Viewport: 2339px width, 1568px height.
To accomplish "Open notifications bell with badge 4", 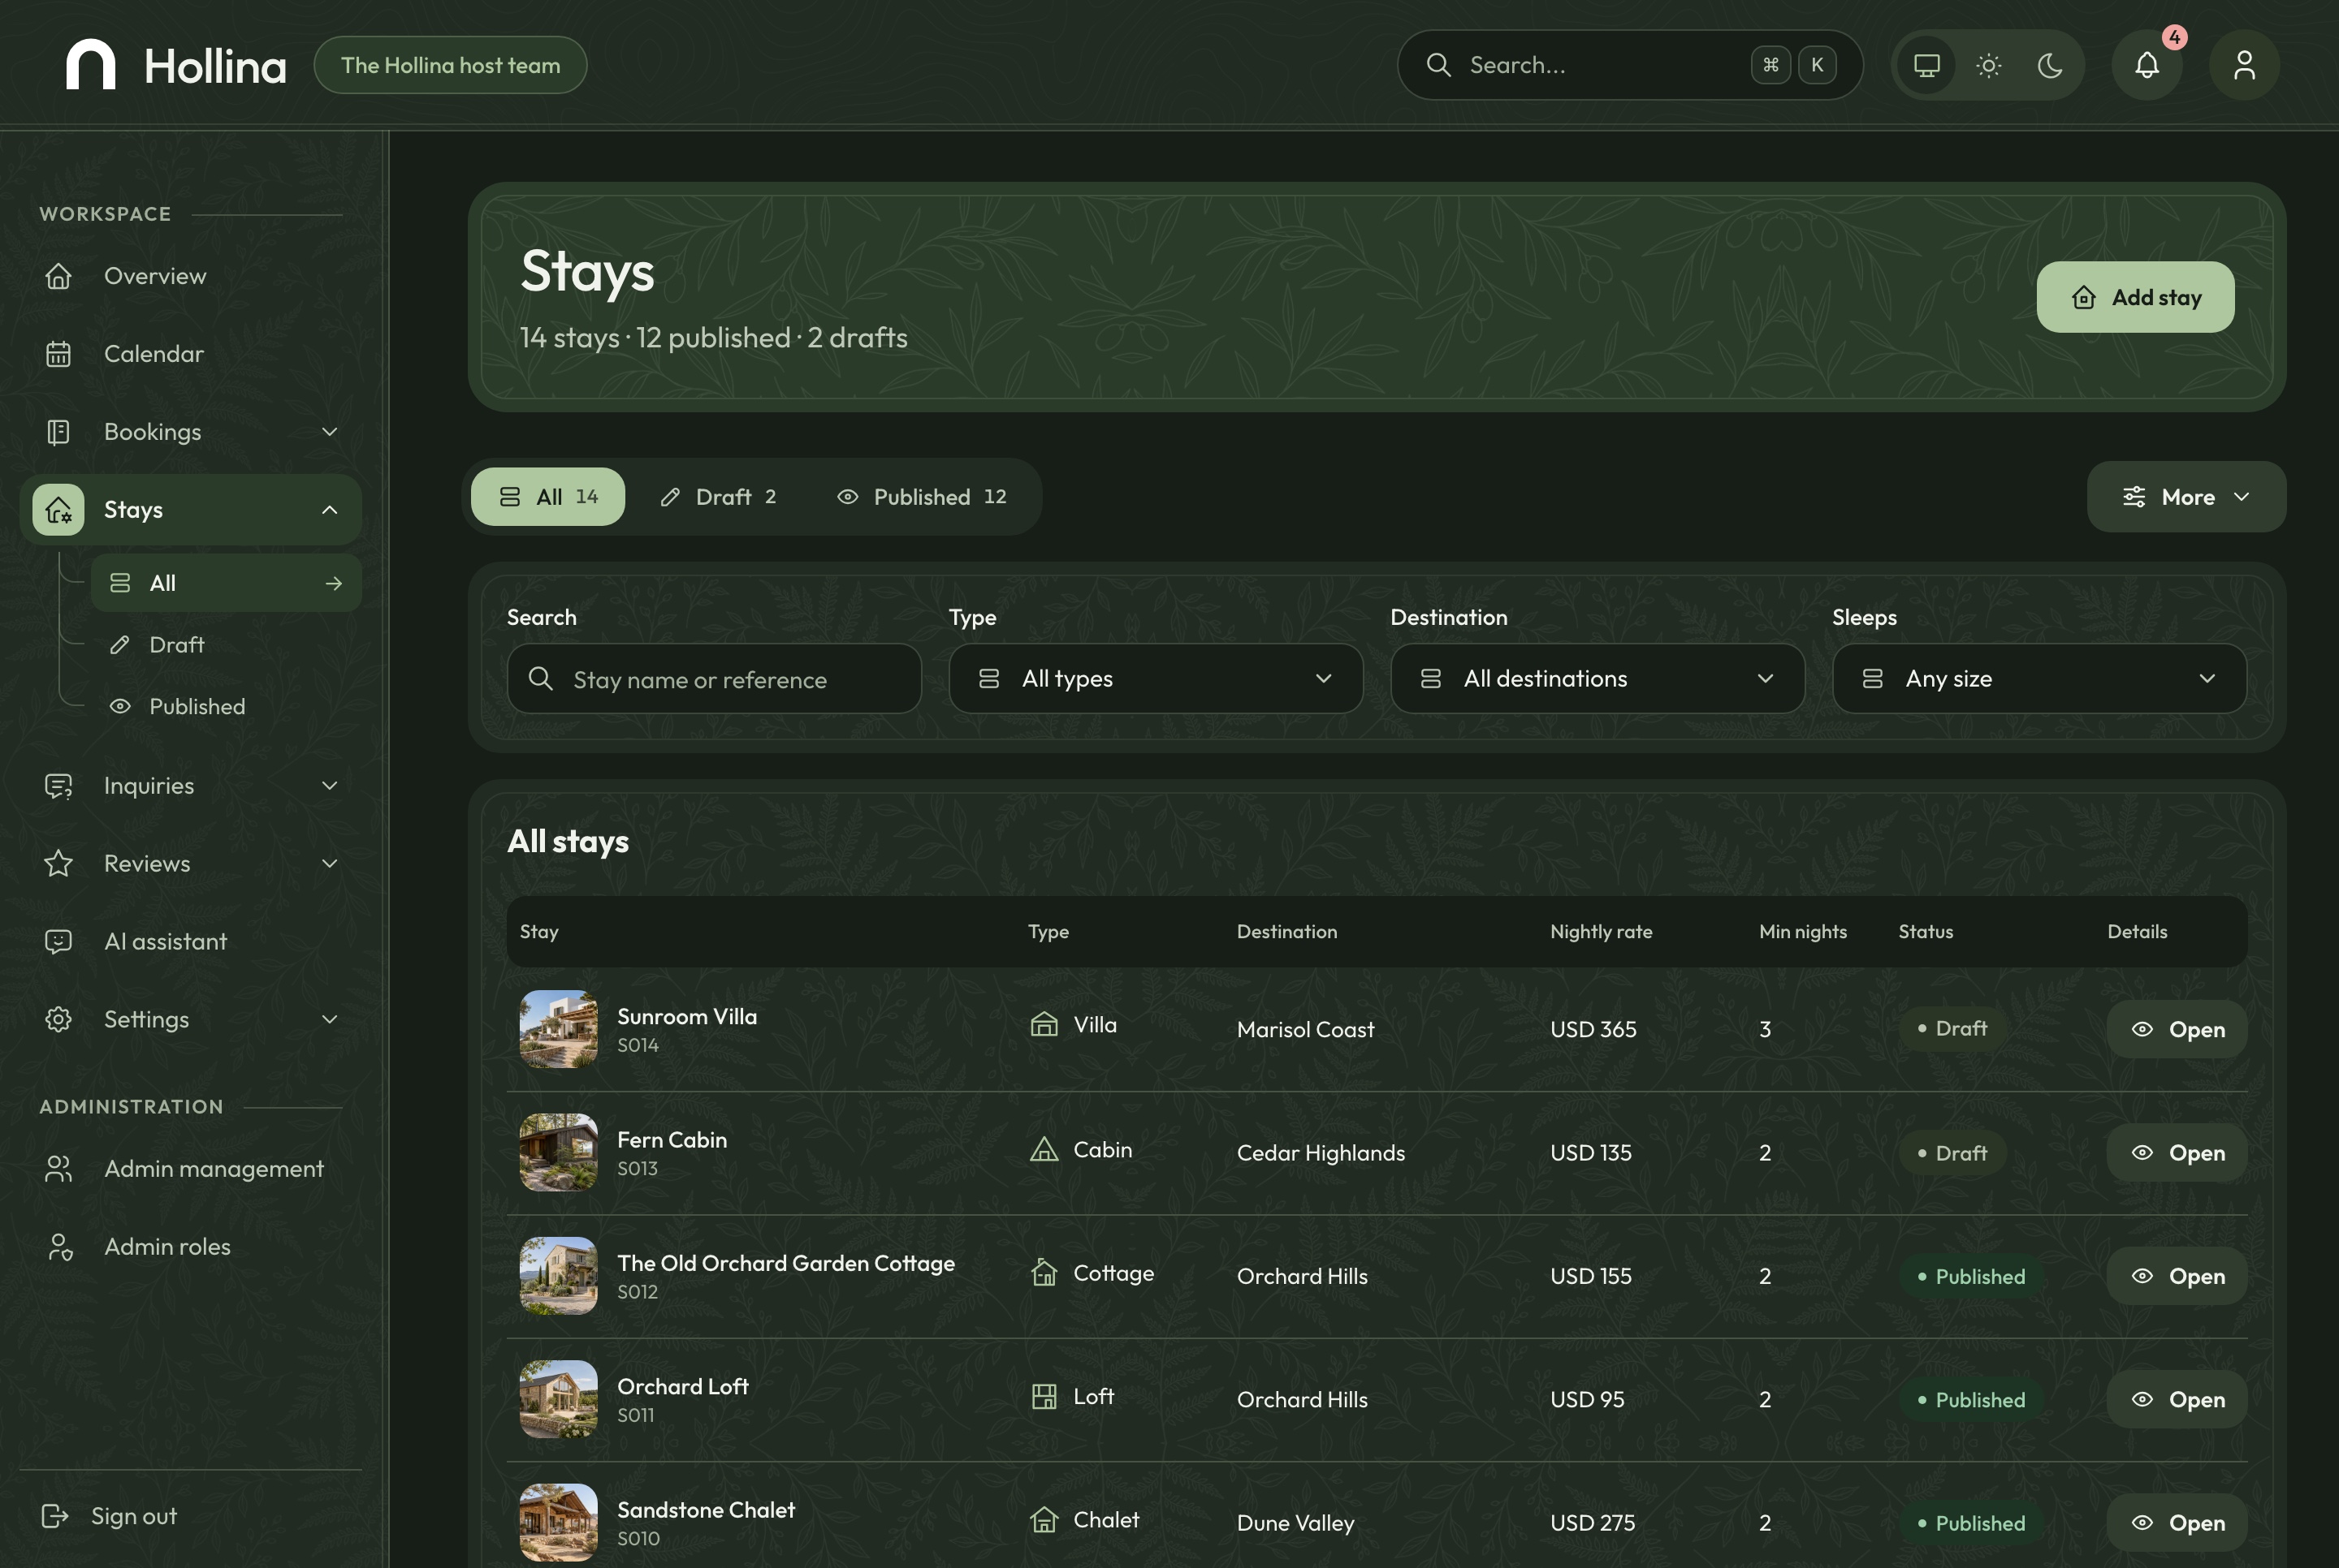I will pos(2147,65).
